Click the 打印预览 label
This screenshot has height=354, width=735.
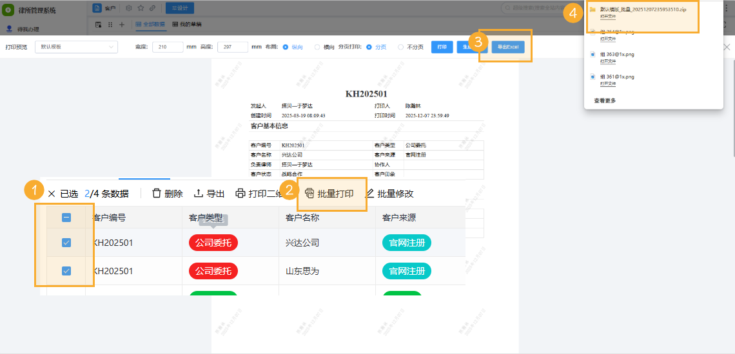coord(16,47)
